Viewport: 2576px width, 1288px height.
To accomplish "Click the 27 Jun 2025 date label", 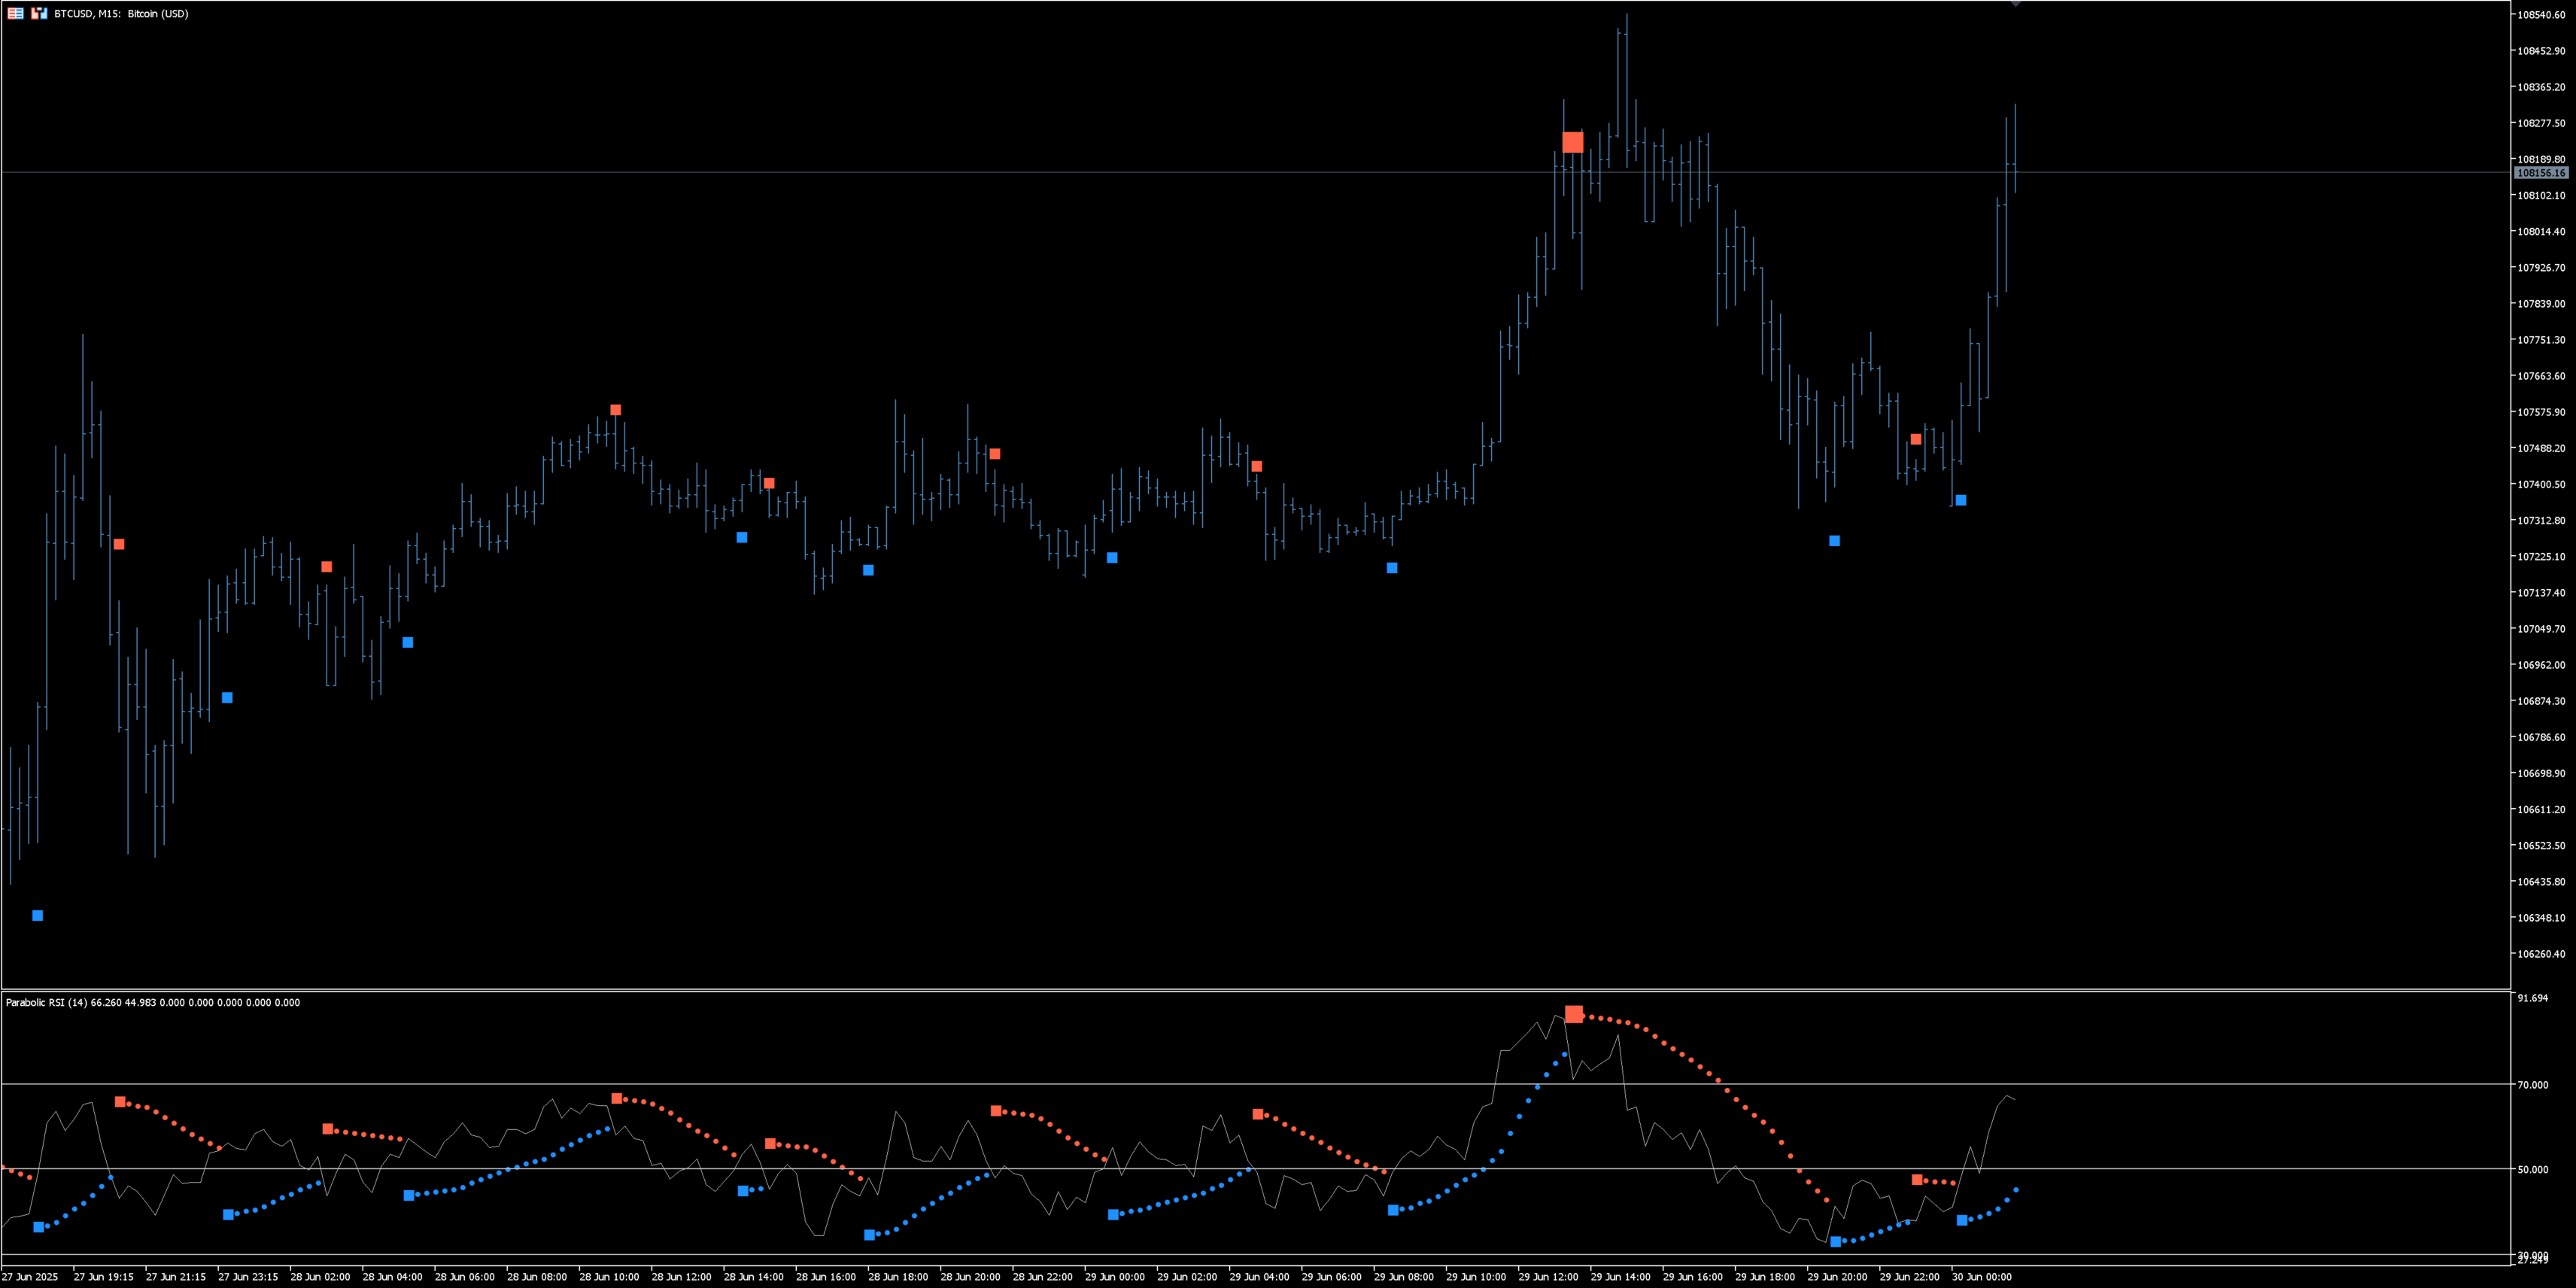I will point(30,1277).
